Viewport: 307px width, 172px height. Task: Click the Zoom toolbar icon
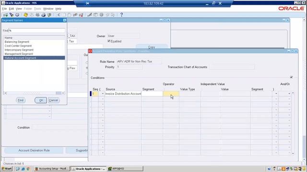point(95,15)
